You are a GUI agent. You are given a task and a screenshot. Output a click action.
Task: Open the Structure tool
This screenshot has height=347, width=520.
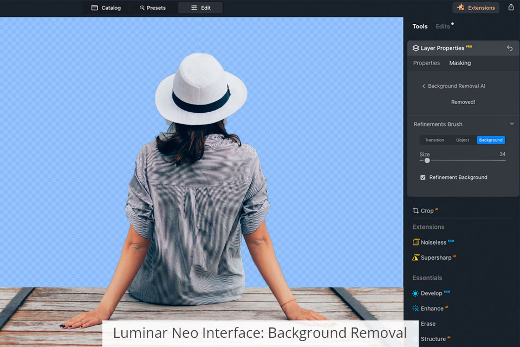pos(433,339)
